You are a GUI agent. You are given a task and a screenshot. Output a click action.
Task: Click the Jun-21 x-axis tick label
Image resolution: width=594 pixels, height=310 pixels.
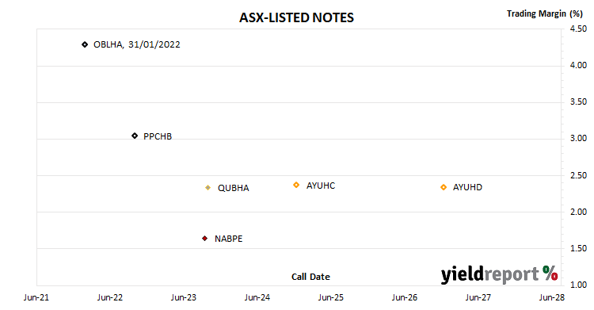coord(36,297)
